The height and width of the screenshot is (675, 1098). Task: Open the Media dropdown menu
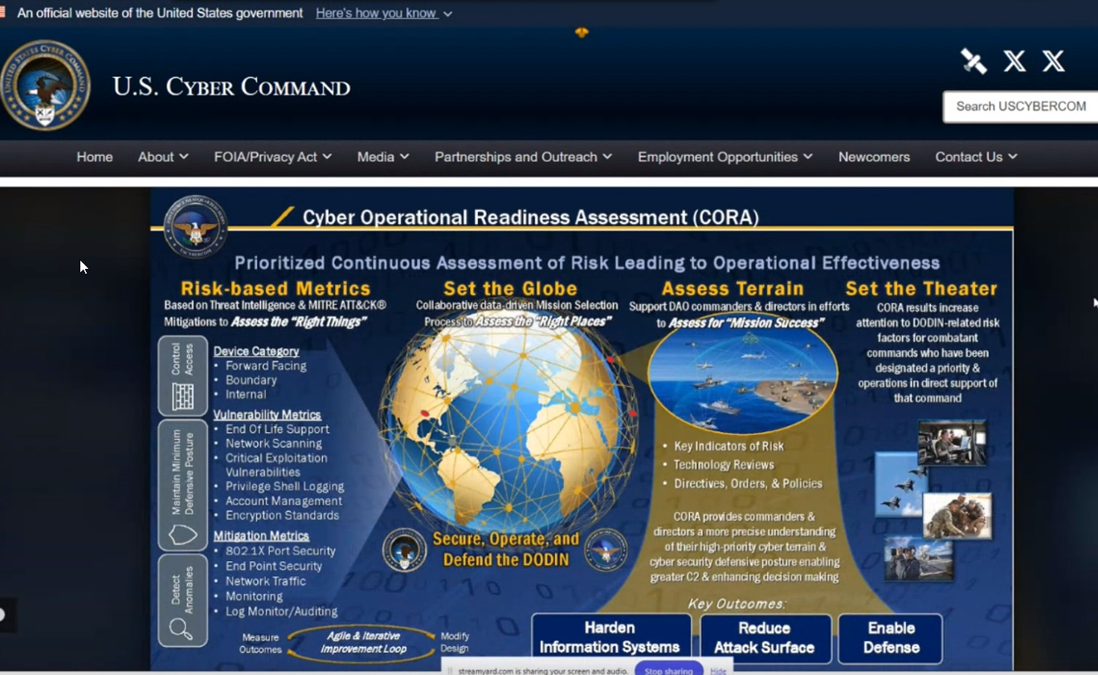click(x=382, y=157)
